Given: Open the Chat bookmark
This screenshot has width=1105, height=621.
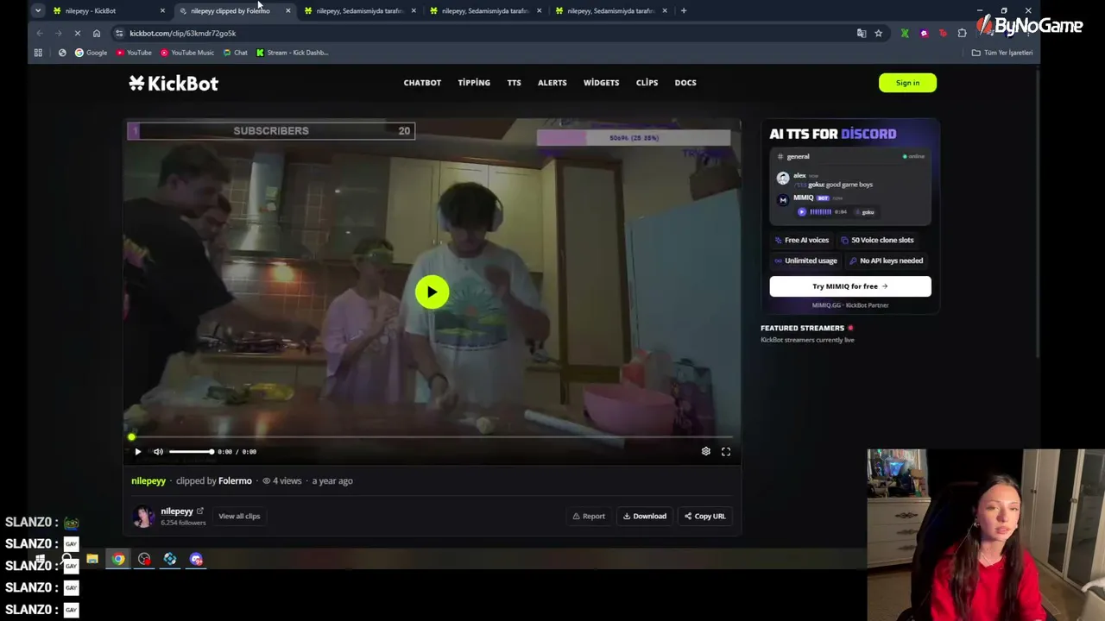Looking at the screenshot, I should click(x=235, y=53).
